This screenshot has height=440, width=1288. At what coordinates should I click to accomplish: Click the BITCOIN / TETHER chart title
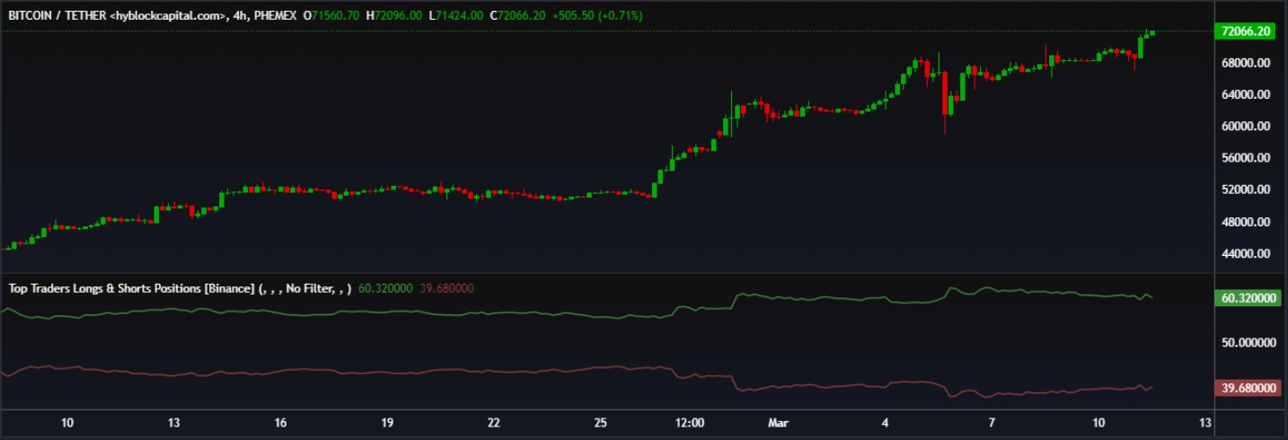(115, 15)
